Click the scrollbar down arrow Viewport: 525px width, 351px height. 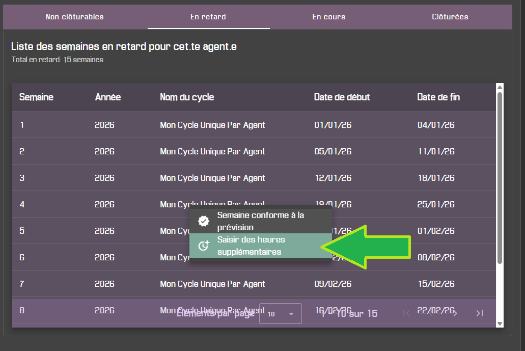click(500, 324)
